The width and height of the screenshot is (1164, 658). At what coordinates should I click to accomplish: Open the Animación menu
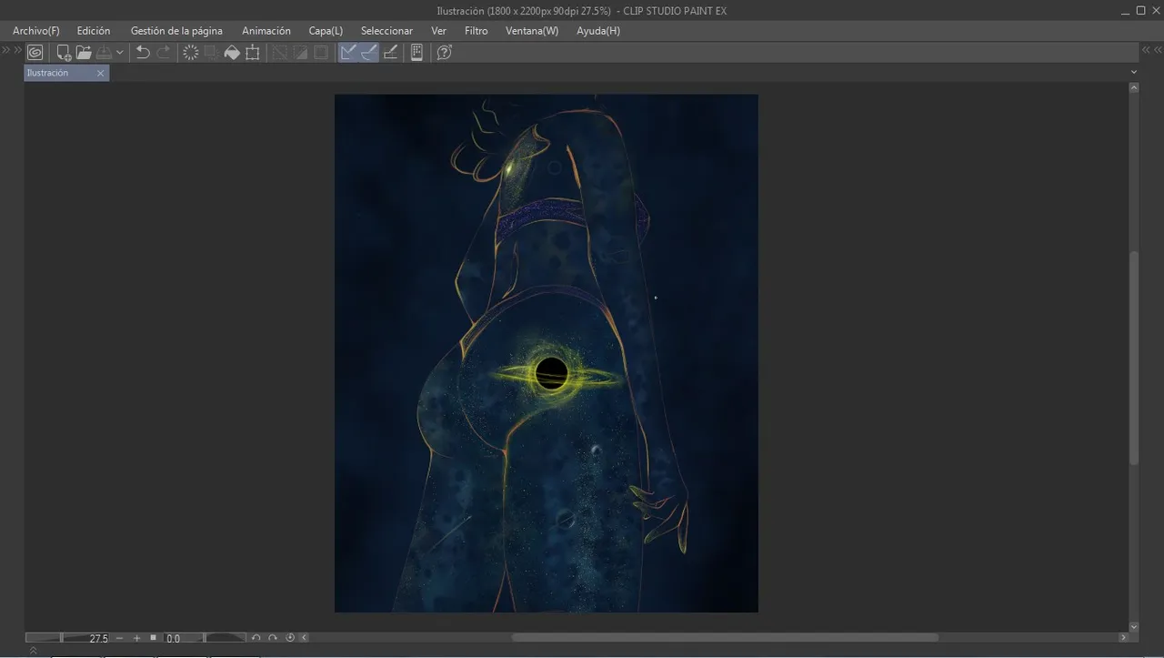[x=266, y=31]
